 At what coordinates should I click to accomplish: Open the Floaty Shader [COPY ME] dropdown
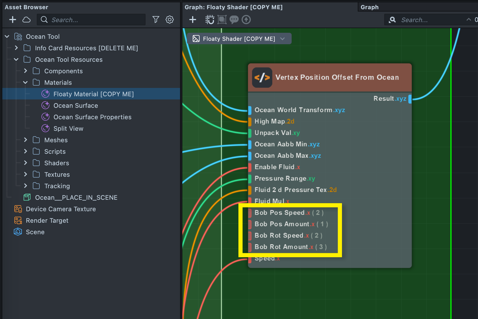pos(282,39)
